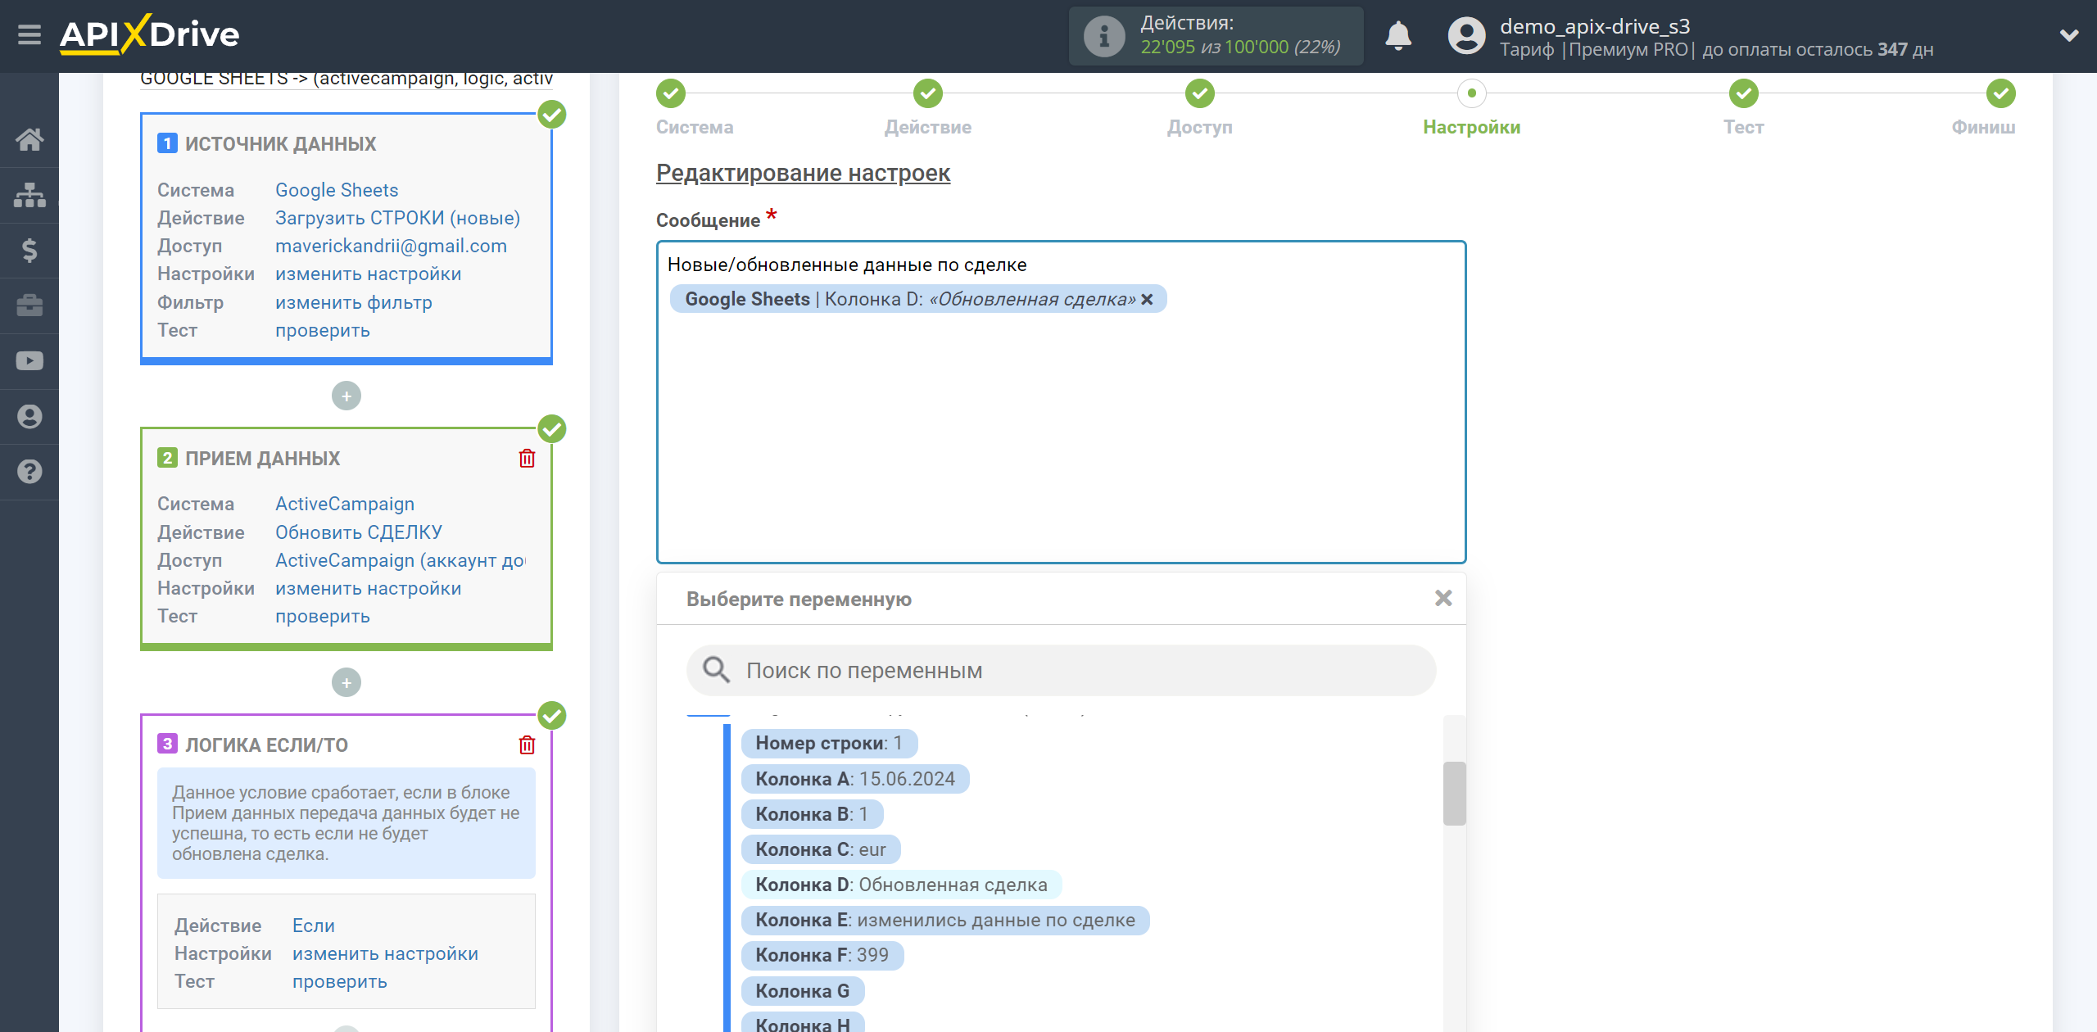
Task: Click the user avatar icon
Action: click(x=1466, y=36)
